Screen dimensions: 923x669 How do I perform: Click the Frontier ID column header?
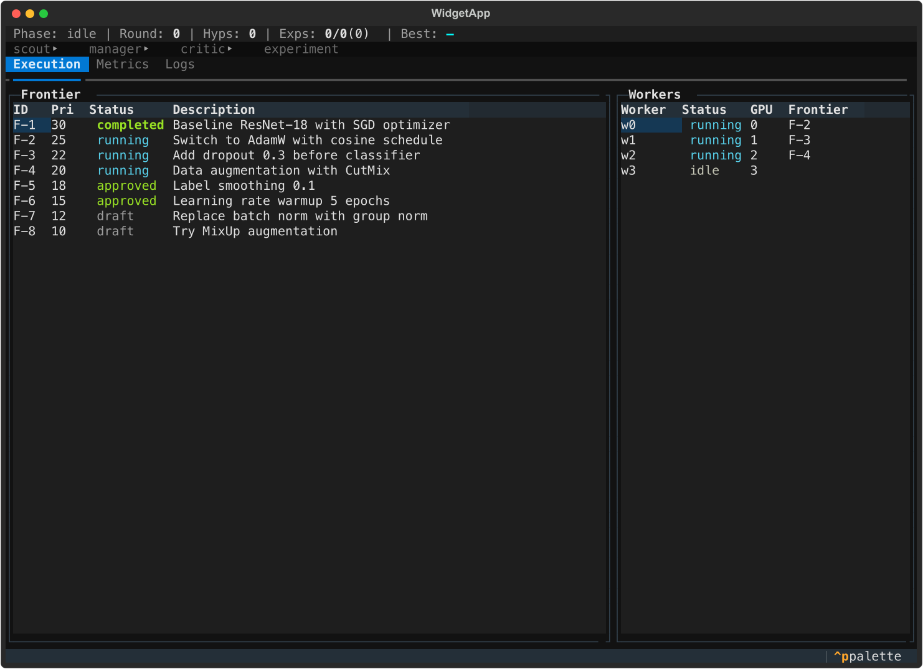21,110
